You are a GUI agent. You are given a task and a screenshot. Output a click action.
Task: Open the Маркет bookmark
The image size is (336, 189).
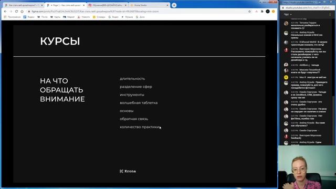[69, 17]
